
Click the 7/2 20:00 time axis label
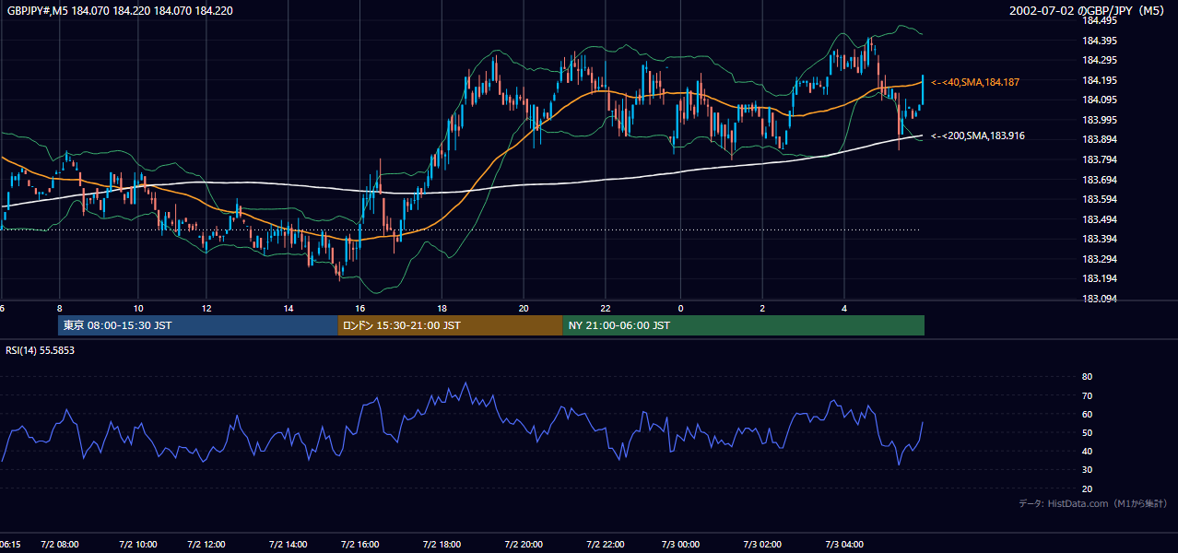pyautogui.click(x=524, y=544)
